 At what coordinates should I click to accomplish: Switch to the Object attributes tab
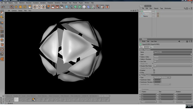click(x=151, y=47)
